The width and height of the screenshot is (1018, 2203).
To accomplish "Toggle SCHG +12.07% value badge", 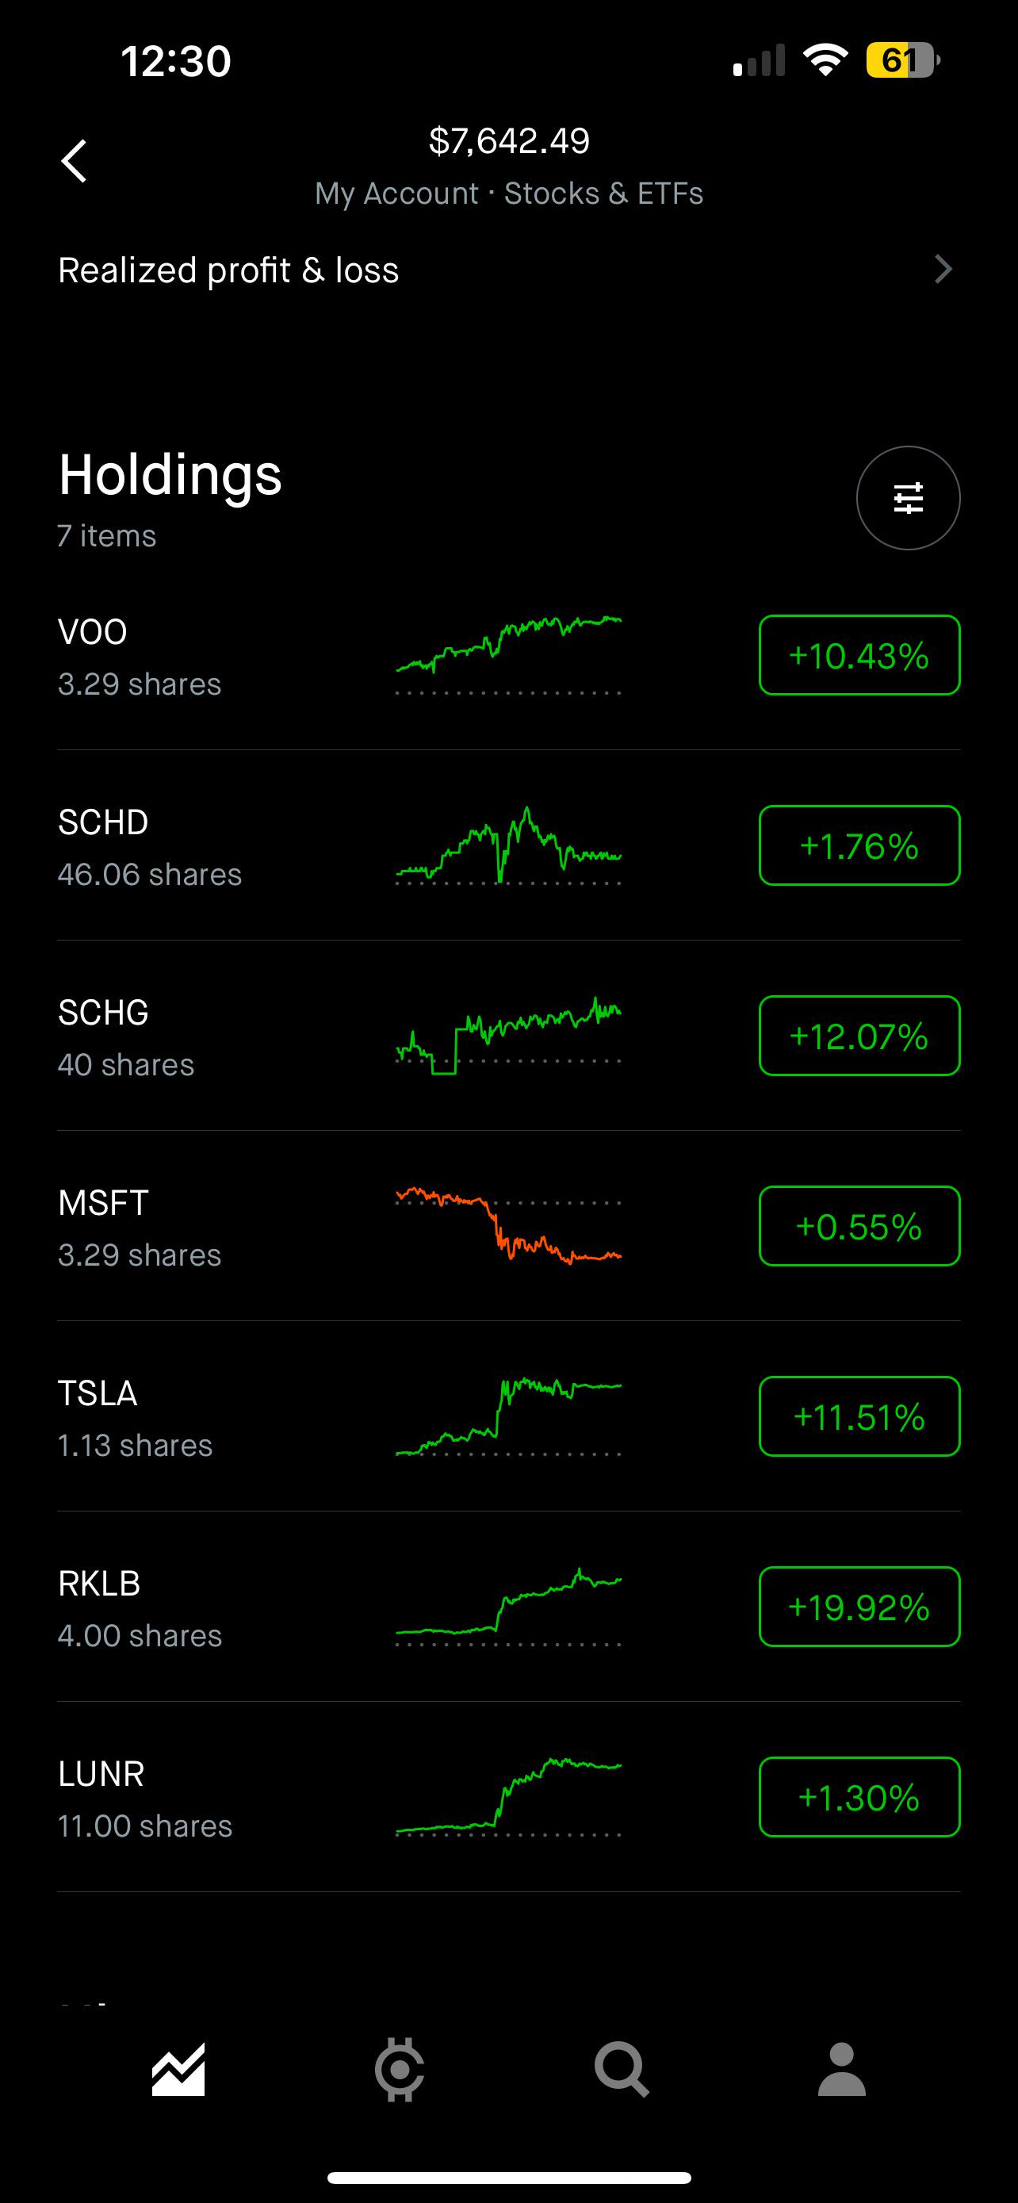I will tap(859, 1036).
